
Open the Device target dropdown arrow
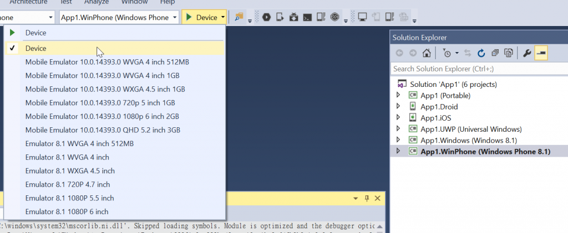tap(223, 17)
